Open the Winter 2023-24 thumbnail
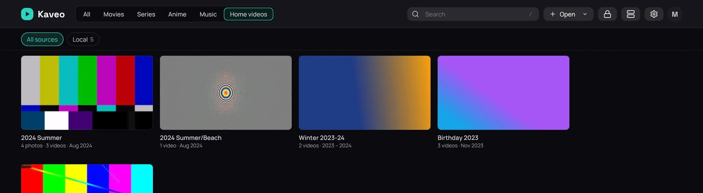703x193 pixels. 365,93
